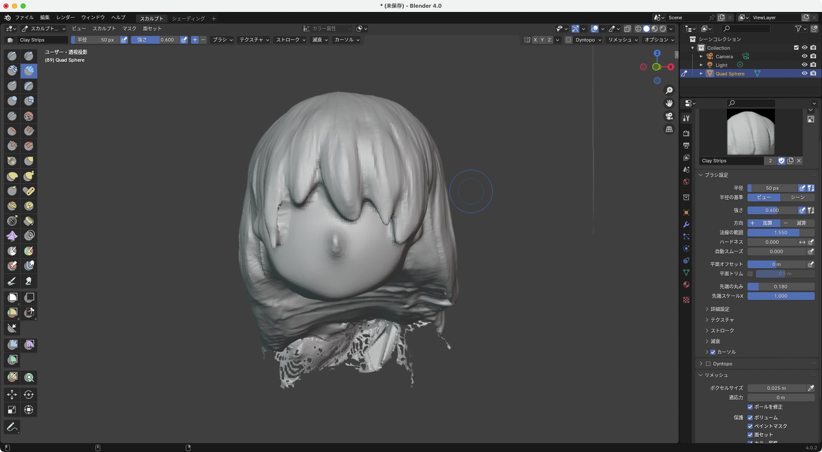This screenshot has width=822, height=452.
Task: Open the レンダー menu
Action: (66, 18)
